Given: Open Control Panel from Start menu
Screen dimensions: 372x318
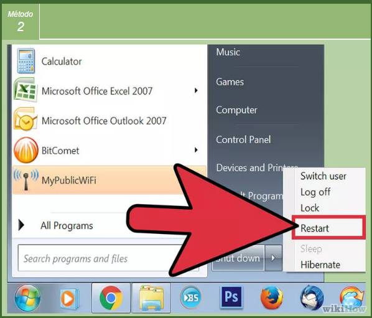Looking at the screenshot, I should [243, 140].
